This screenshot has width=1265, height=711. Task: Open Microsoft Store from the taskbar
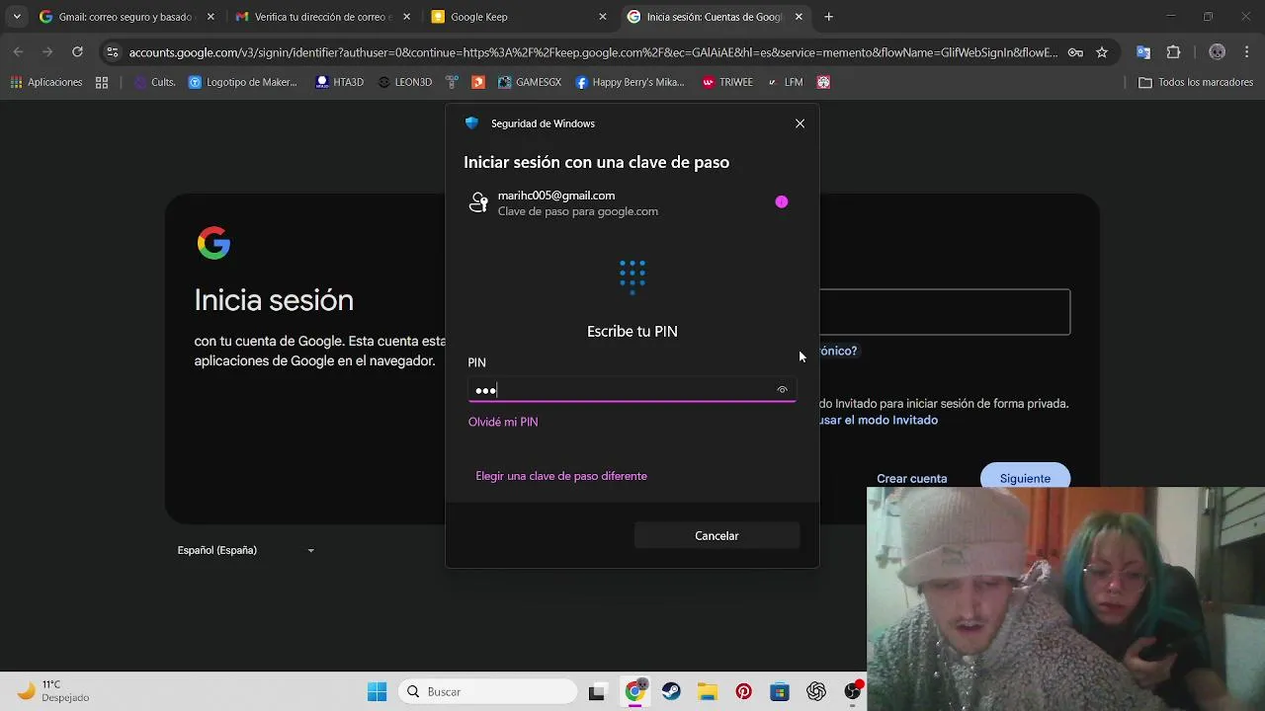(x=780, y=692)
